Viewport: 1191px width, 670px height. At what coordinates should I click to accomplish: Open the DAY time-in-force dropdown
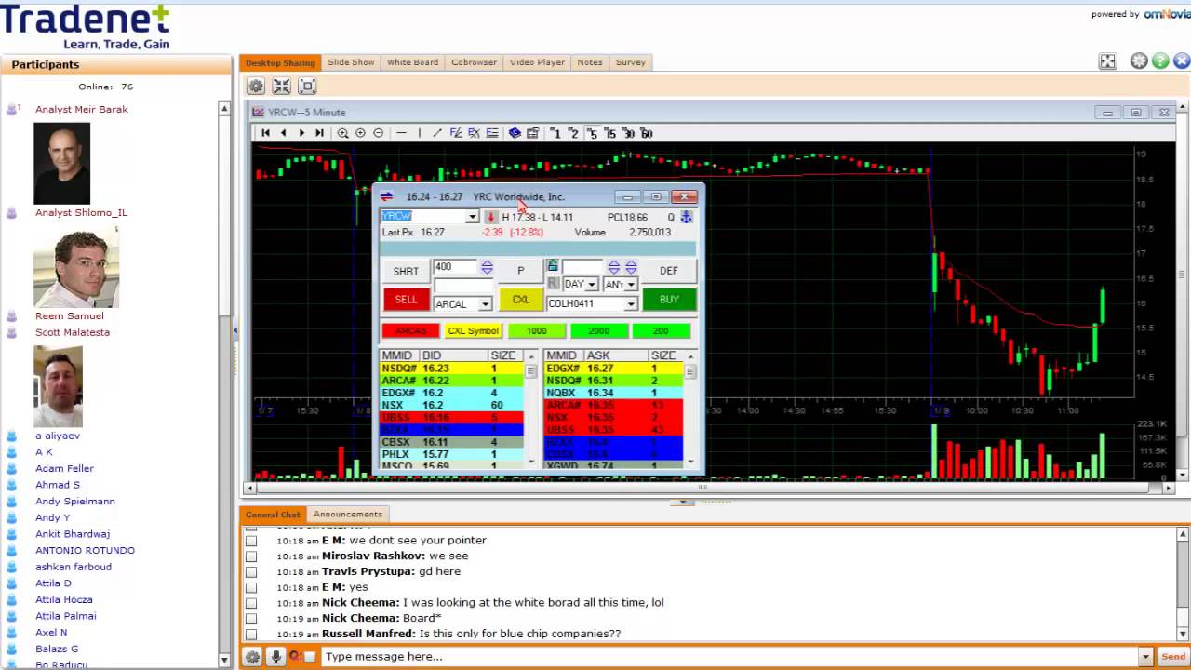pyautogui.click(x=592, y=285)
